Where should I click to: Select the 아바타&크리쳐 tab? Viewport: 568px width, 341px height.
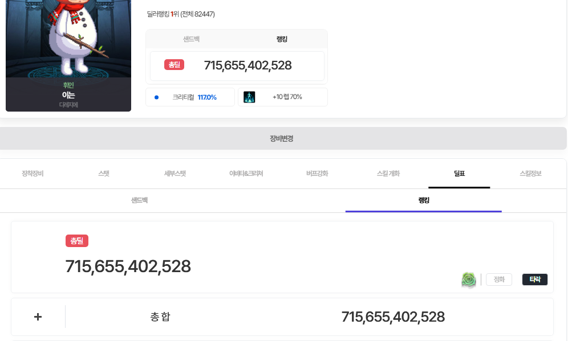[246, 174]
